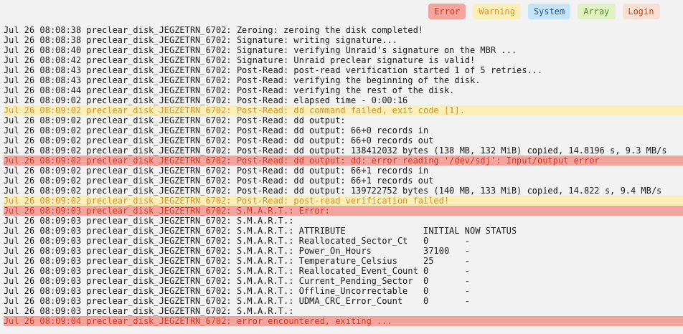Click the Reallocated_Event_Count row
Image resolution: width=683 pixels, height=334 pixels.
click(x=237, y=270)
